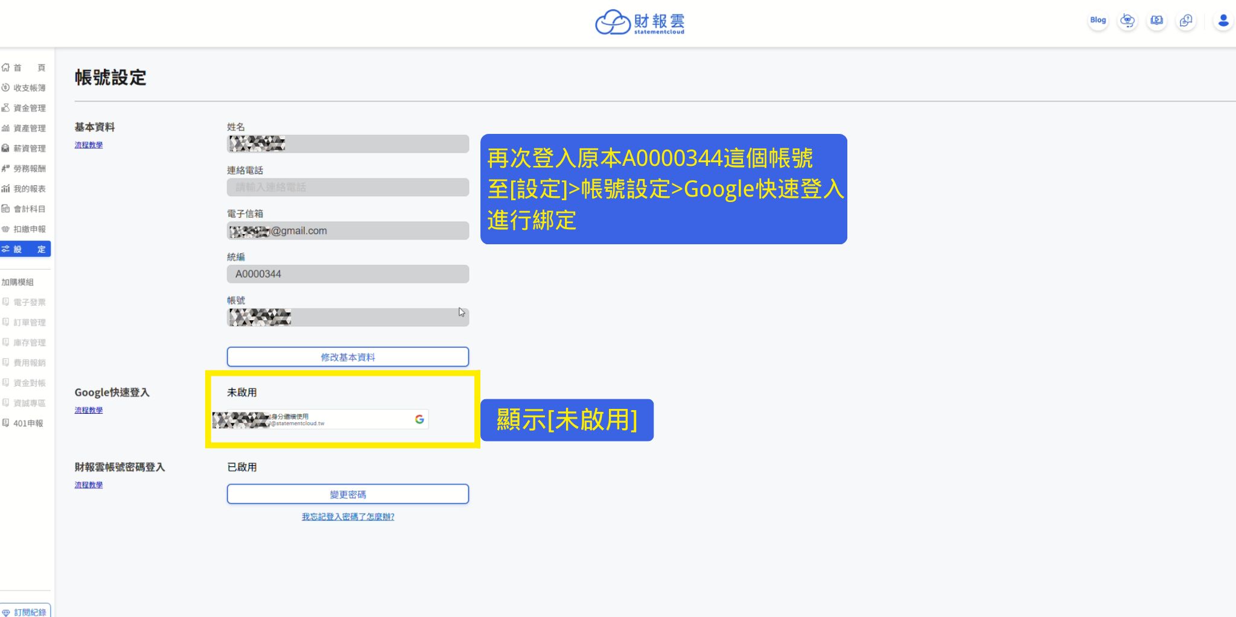
Task: Click the 財報雲帳號密碼登入 section label
Action: pos(119,467)
